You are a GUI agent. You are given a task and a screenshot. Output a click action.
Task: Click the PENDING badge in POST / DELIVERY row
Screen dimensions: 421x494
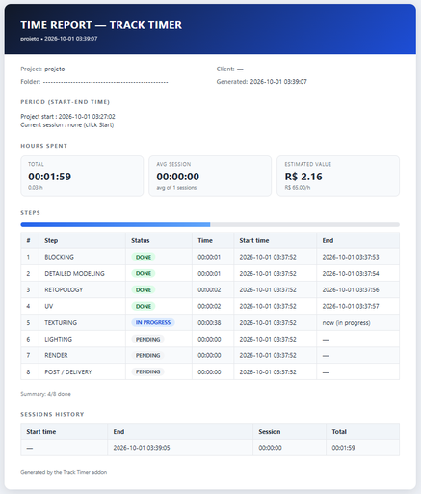[x=147, y=371]
